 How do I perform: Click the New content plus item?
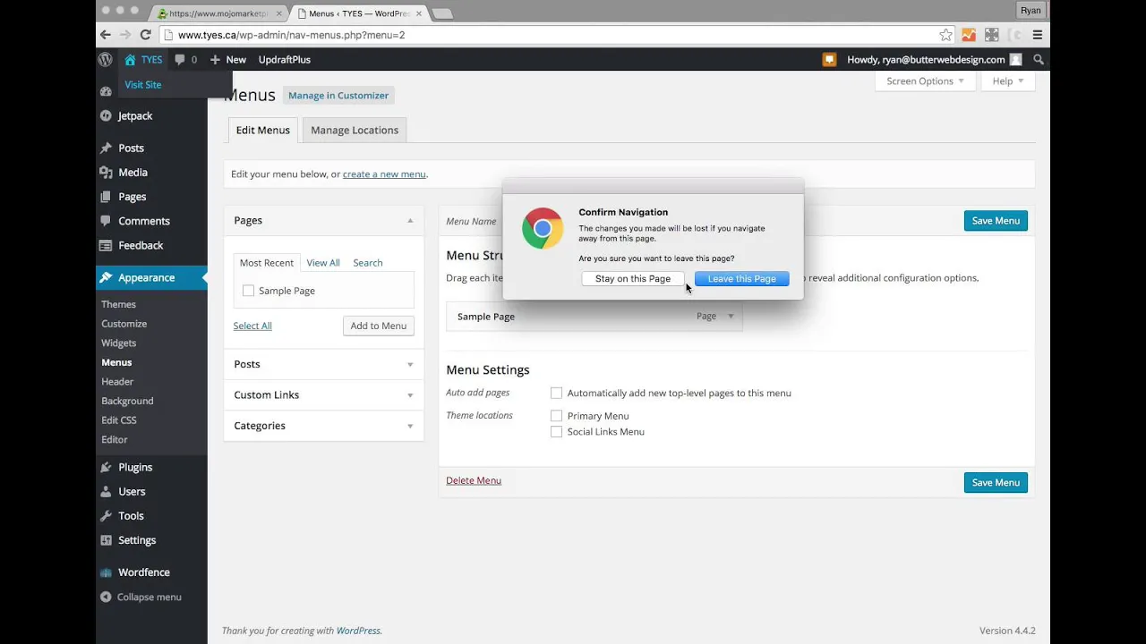coord(228,60)
